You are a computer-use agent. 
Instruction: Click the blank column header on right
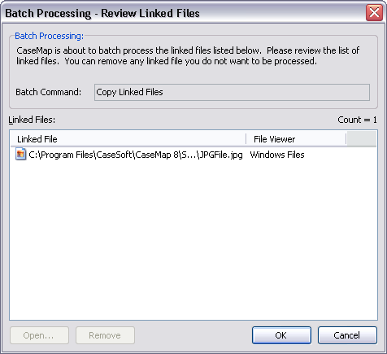[361, 139]
